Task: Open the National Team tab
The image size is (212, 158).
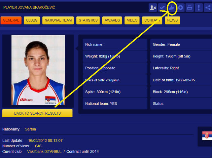Action: click(x=58, y=20)
